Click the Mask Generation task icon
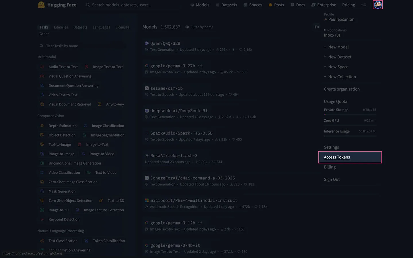The image size is (413, 258). (42, 191)
